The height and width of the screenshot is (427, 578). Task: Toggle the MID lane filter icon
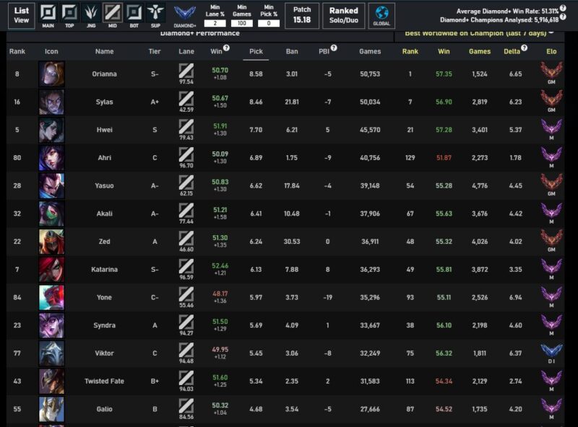(112, 13)
